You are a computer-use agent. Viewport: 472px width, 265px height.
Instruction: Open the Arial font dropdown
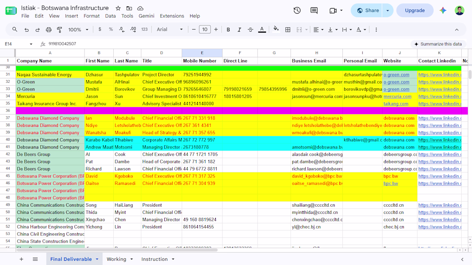tap(169, 30)
